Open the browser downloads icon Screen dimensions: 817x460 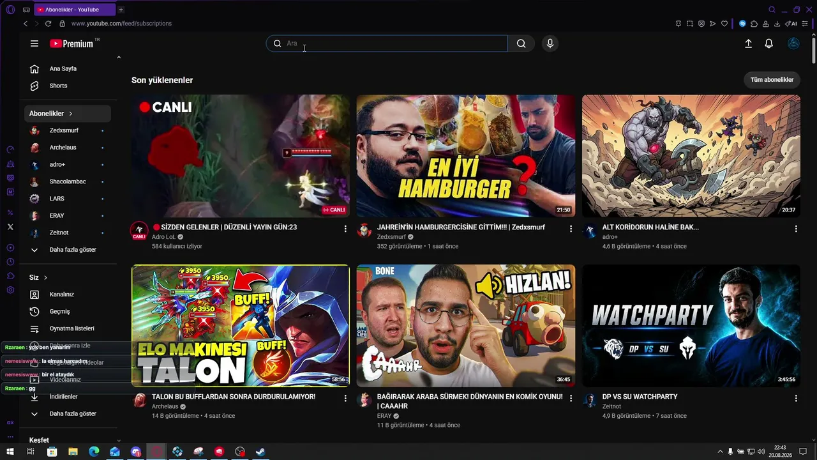(777, 24)
